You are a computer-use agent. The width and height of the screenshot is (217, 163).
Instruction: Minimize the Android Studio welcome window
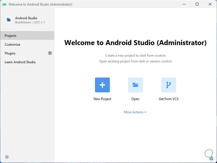click(x=184, y=4)
